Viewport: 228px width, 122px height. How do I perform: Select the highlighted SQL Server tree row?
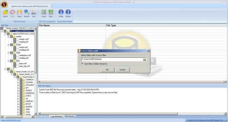(22, 31)
